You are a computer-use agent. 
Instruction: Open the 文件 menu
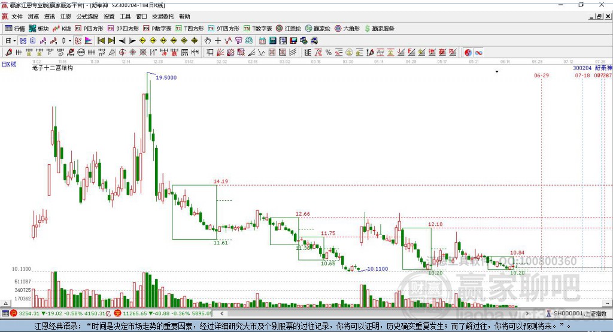point(17,16)
